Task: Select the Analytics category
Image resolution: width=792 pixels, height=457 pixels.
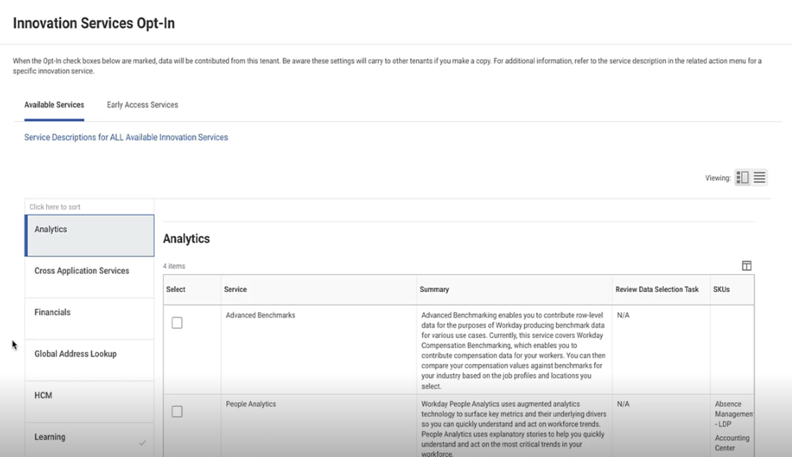Action: [89, 236]
